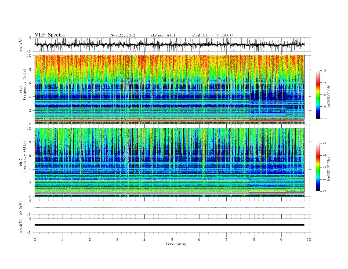Viewport: 348px width, 269px height.
Task: Click the "8" kHz tick on ch.1 spectrogram
Action: click(31, 69)
